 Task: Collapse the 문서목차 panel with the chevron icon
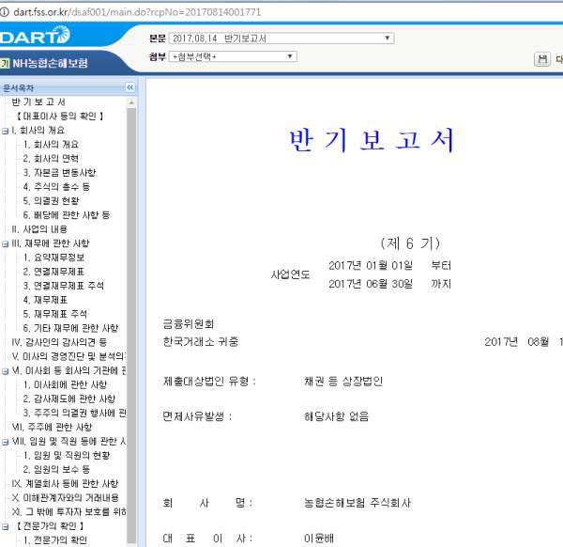(x=130, y=87)
